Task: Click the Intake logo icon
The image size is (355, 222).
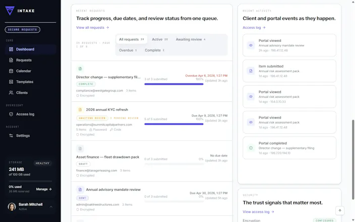Action: (10, 11)
